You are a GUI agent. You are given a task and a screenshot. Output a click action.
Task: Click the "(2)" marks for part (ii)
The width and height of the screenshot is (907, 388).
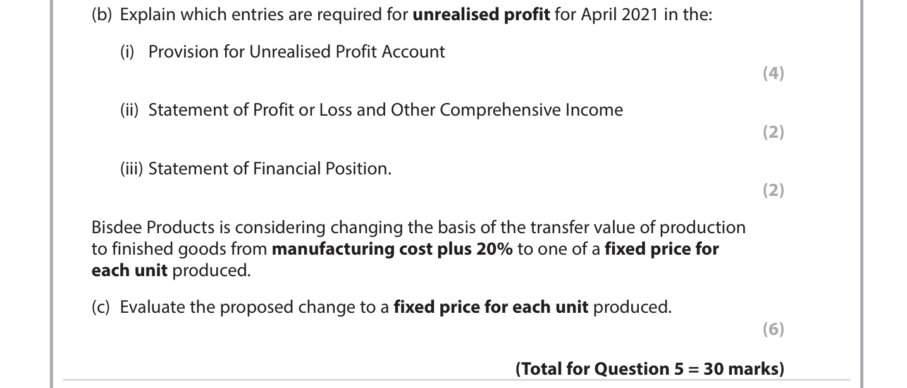773,131
